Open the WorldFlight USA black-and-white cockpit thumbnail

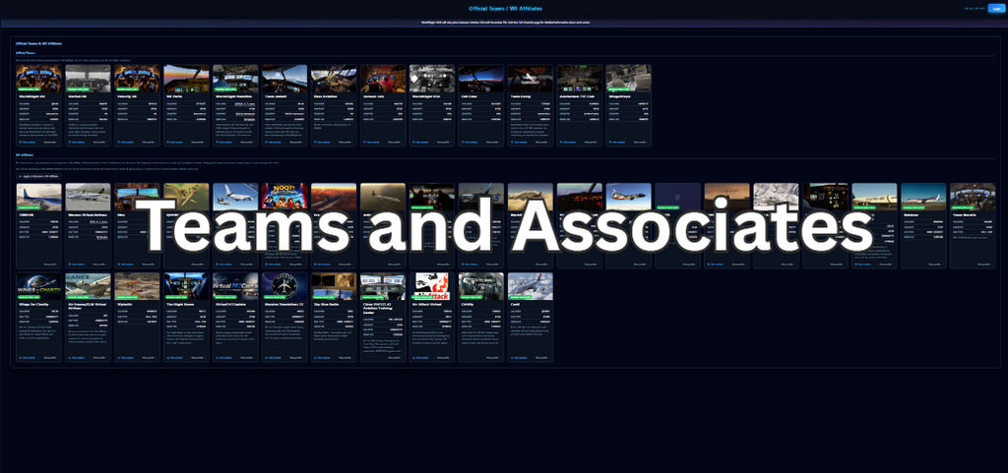point(431,79)
